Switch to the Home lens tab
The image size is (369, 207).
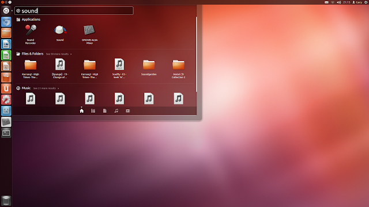pyautogui.click(x=81, y=110)
